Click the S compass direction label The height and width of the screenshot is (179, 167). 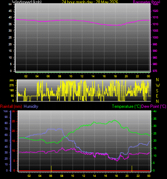157,91
